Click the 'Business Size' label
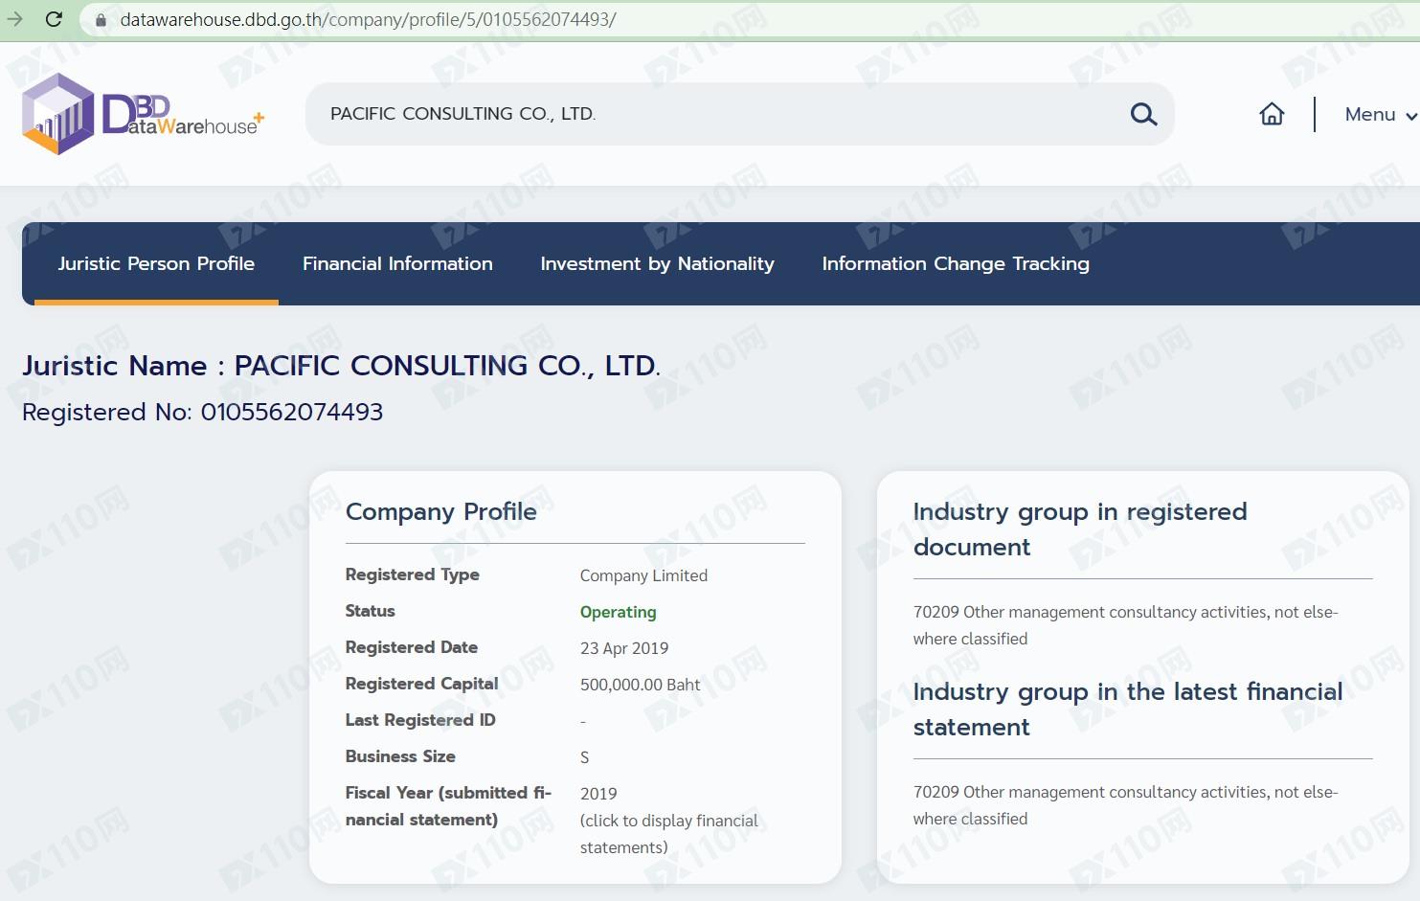The image size is (1420, 901). pos(400,756)
